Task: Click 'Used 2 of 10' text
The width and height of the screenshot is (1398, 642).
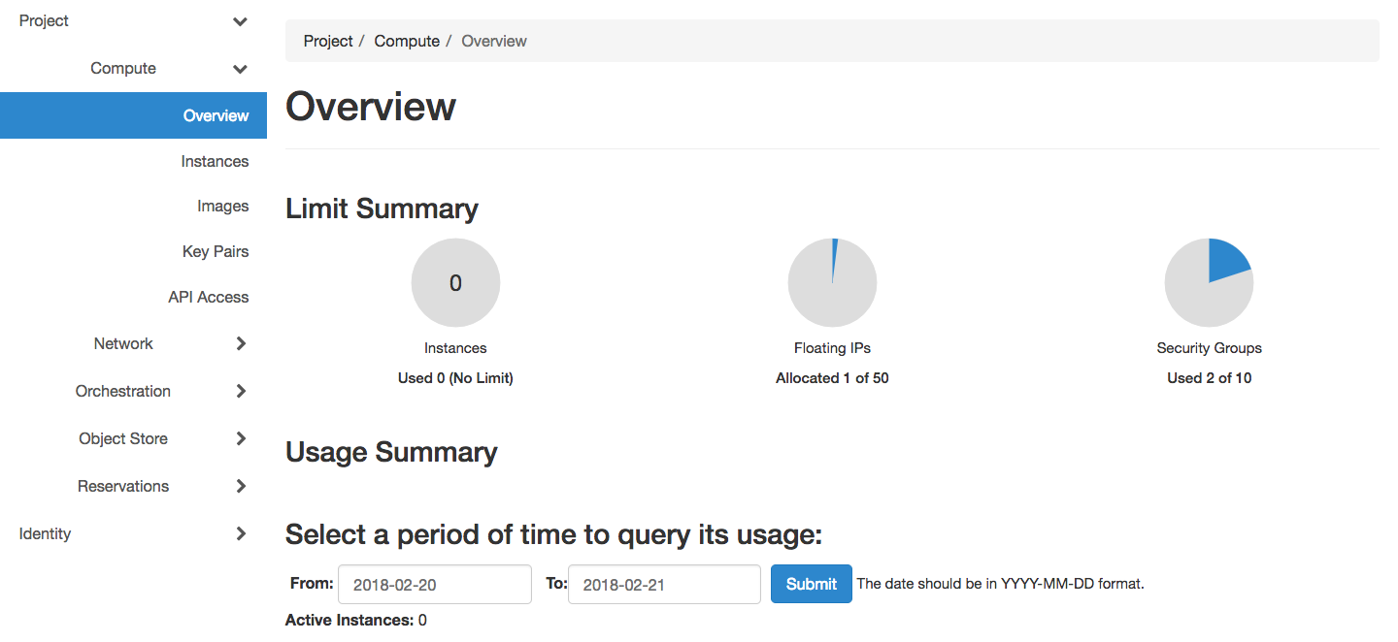Action: tap(1209, 378)
